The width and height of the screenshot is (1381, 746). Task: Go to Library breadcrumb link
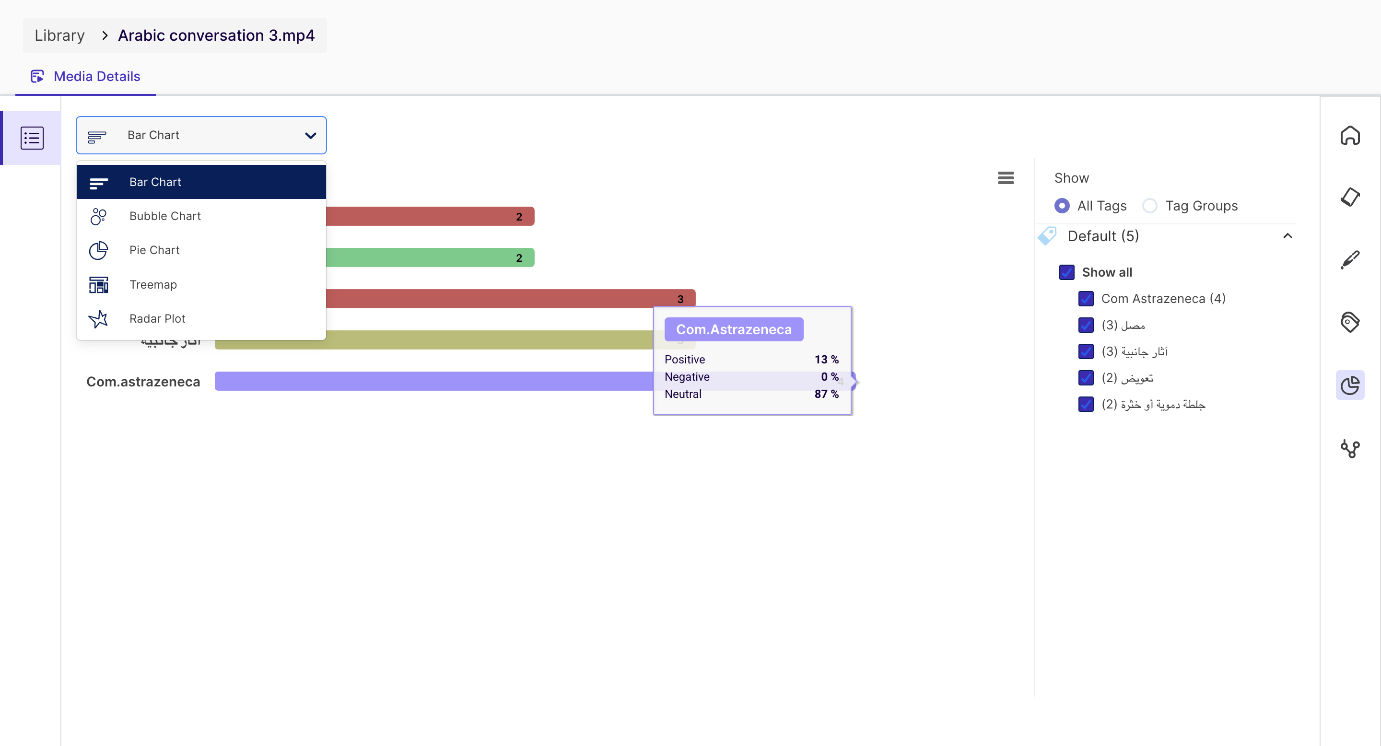(x=59, y=35)
